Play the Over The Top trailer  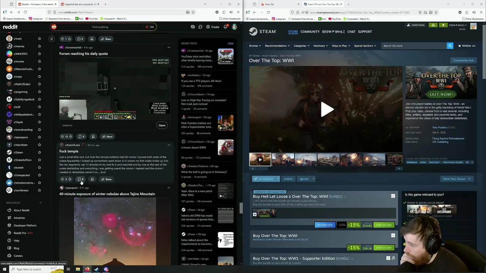[326, 110]
